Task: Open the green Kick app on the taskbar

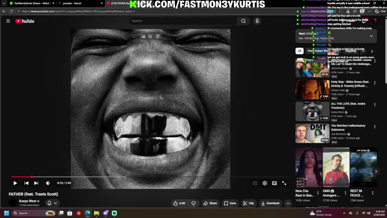Action: click(x=114, y=213)
